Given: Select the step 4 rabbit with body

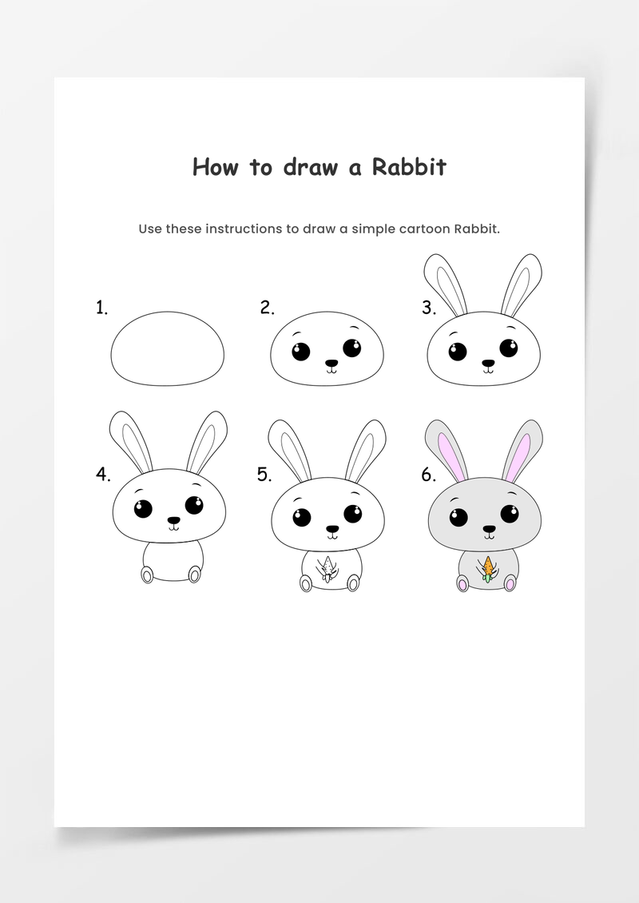Looking at the screenshot, I should click(x=169, y=497).
